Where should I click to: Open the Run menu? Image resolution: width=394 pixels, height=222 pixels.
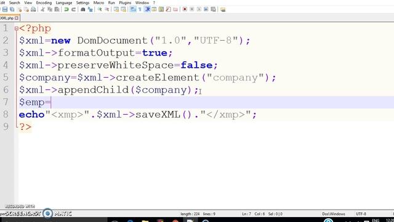pyautogui.click(x=111, y=2)
